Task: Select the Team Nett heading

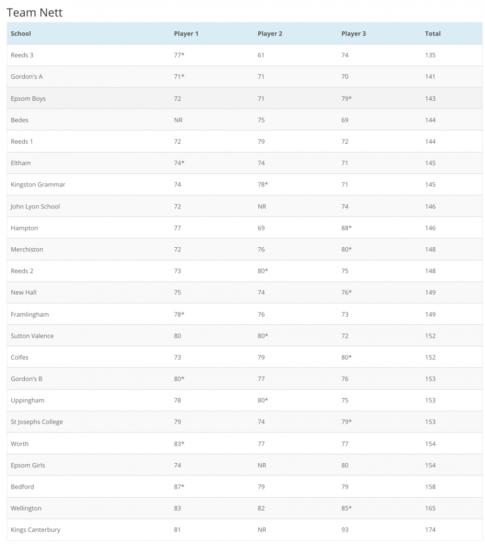Action: pyautogui.click(x=34, y=12)
